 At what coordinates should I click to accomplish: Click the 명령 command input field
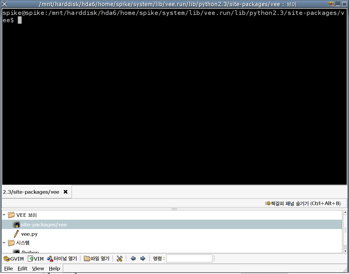tap(189, 259)
